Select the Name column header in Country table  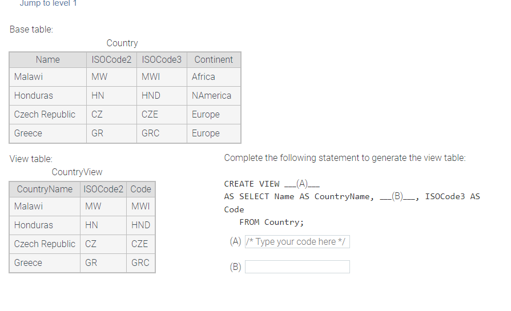(x=48, y=59)
